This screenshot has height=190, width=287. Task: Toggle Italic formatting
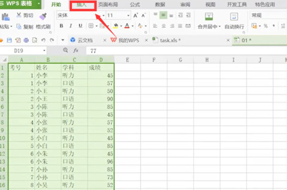(x=71, y=26)
